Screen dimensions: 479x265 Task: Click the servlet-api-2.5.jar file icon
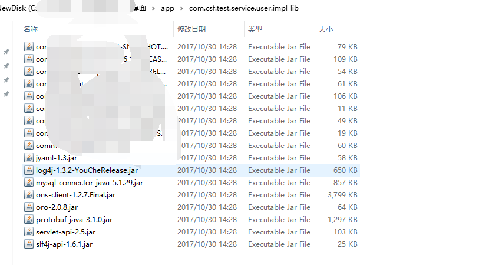click(29, 232)
